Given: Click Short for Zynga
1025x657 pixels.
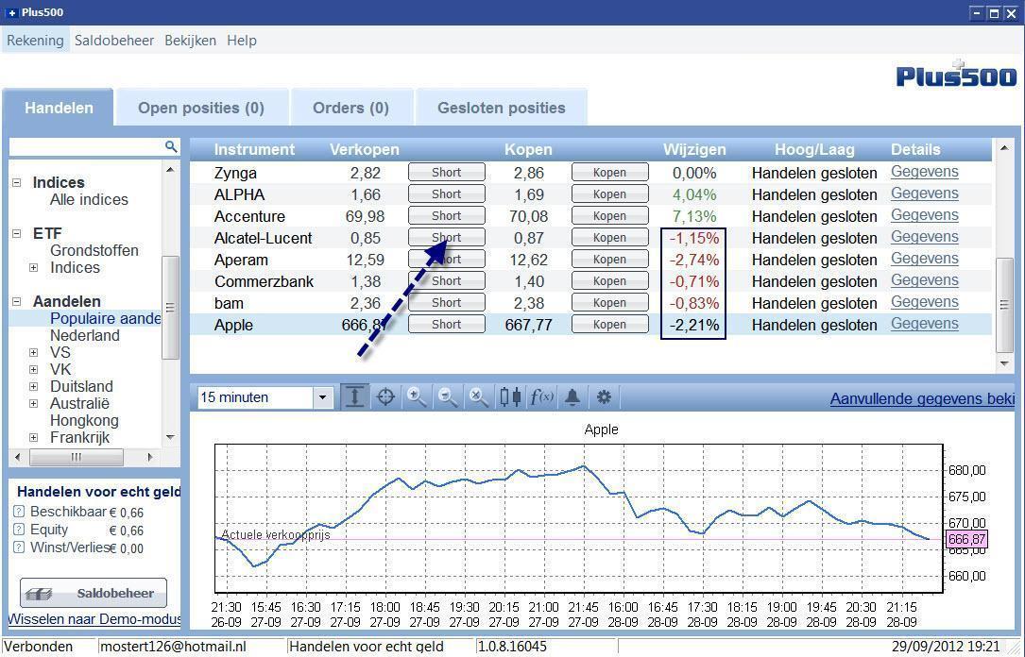Looking at the screenshot, I should [447, 173].
